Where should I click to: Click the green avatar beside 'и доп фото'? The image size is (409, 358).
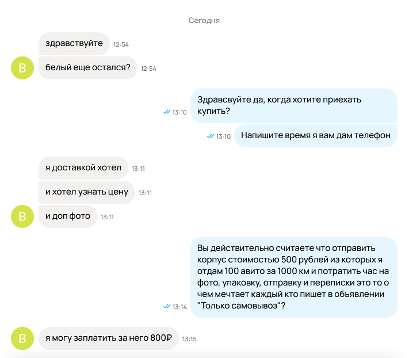coord(22,216)
